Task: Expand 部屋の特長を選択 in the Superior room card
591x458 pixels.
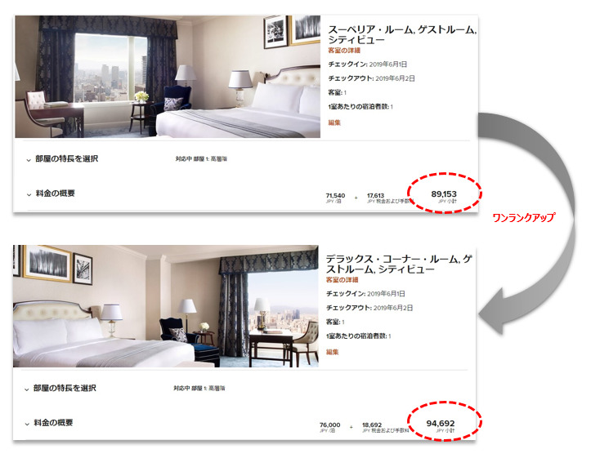Action: click(x=62, y=159)
